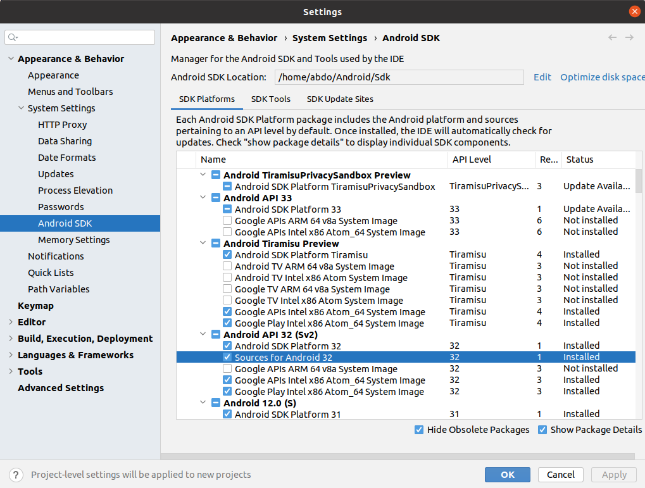The width and height of the screenshot is (645, 488).
Task: Uncheck Android SDK Platform Tiramisu
Action: (x=227, y=254)
